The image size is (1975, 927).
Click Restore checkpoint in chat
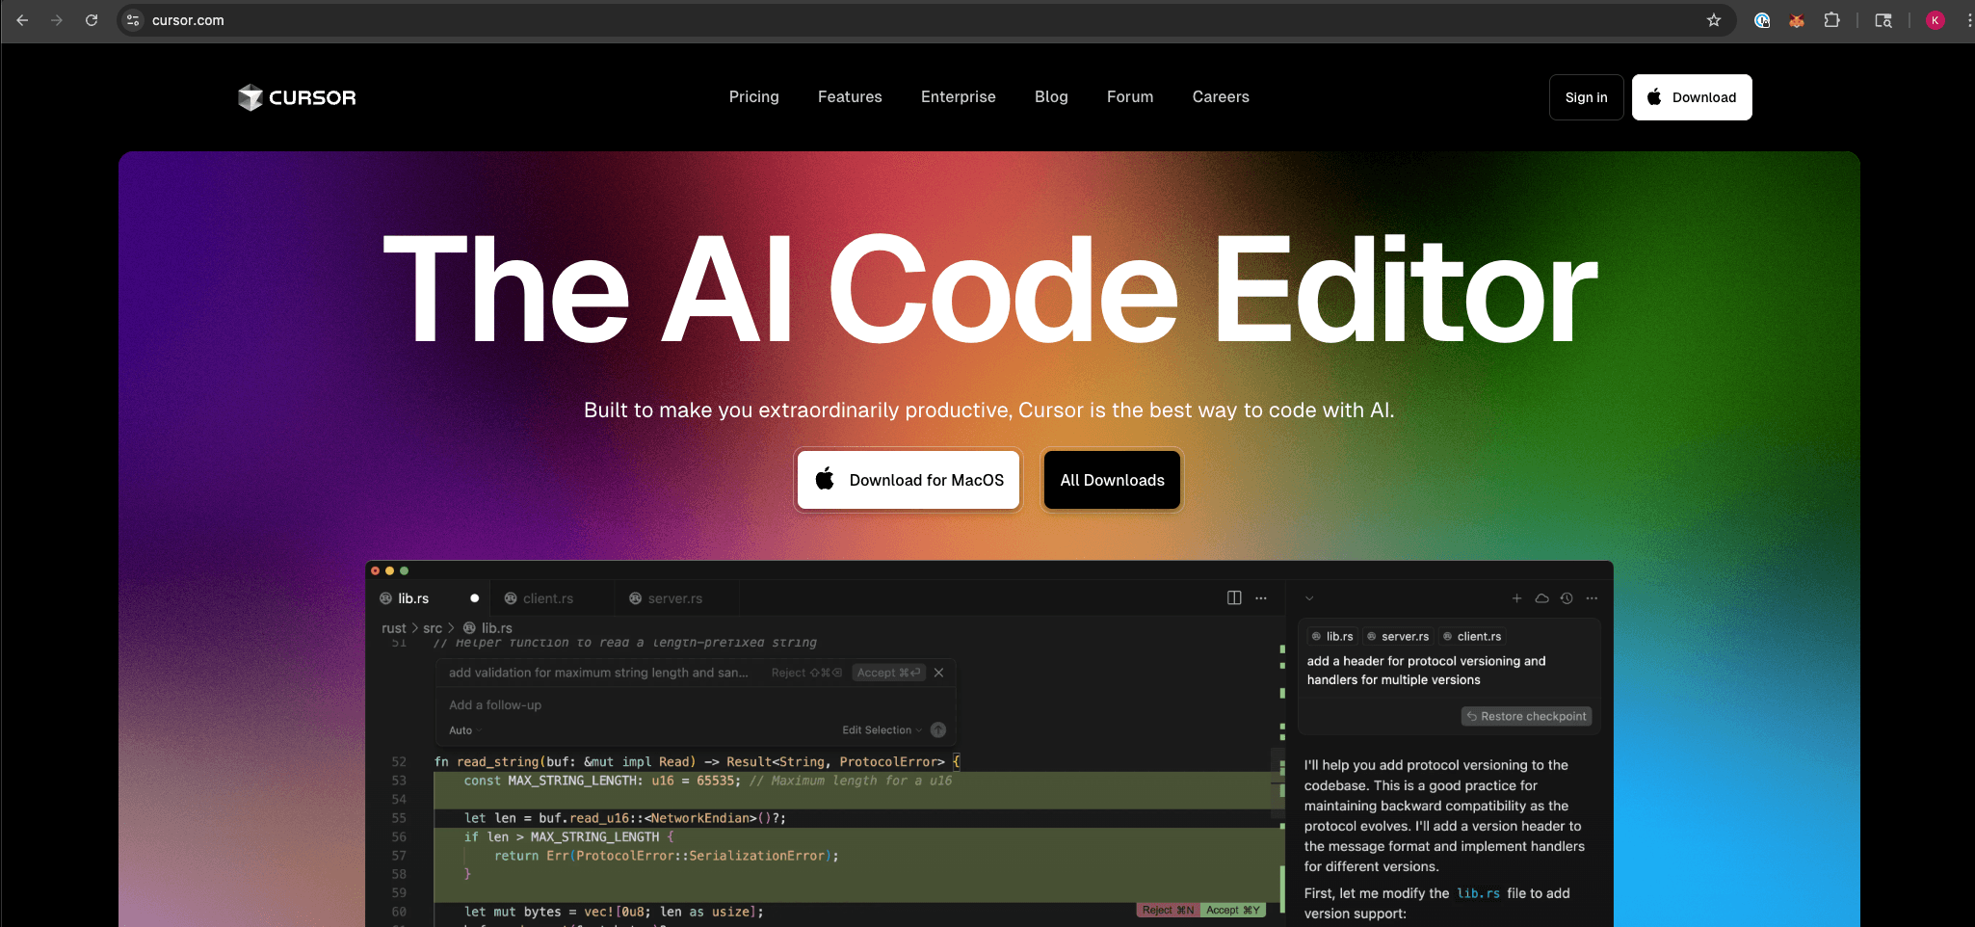(1526, 716)
